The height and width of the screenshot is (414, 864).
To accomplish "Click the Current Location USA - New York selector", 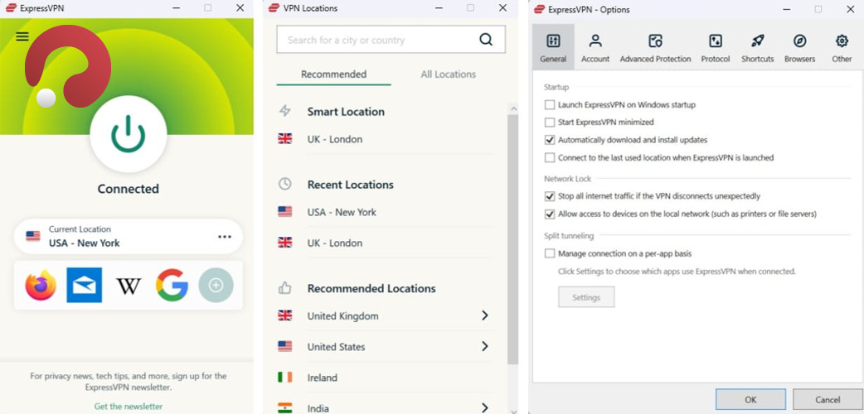I will [x=129, y=237].
